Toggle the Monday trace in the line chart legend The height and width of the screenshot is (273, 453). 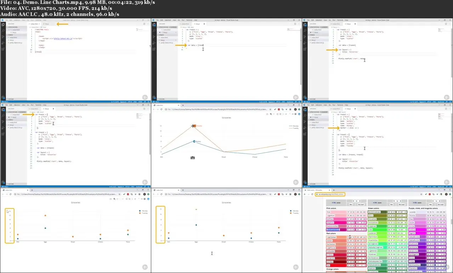[x=293, y=126]
